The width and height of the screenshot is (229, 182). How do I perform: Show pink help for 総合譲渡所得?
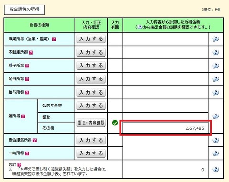pos(35,140)
